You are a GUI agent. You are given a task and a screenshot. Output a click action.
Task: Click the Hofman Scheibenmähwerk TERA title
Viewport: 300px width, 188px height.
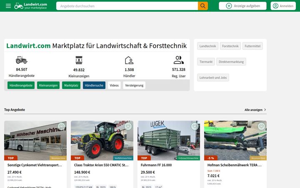click(x=234, y=165)
